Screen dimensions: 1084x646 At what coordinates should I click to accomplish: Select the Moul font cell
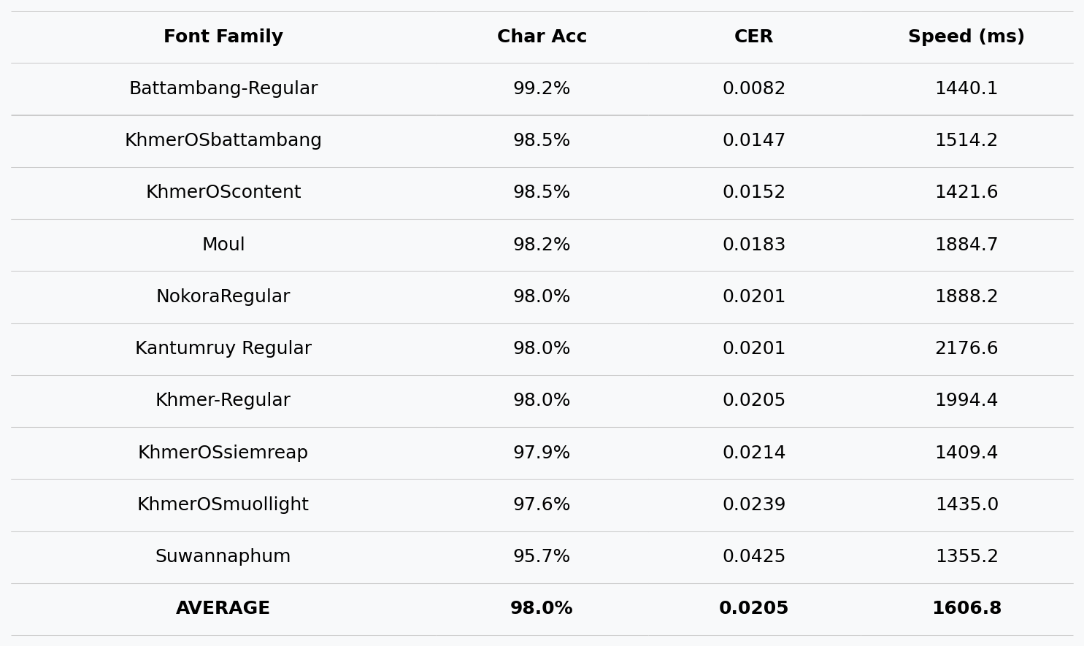click(223, 245)
